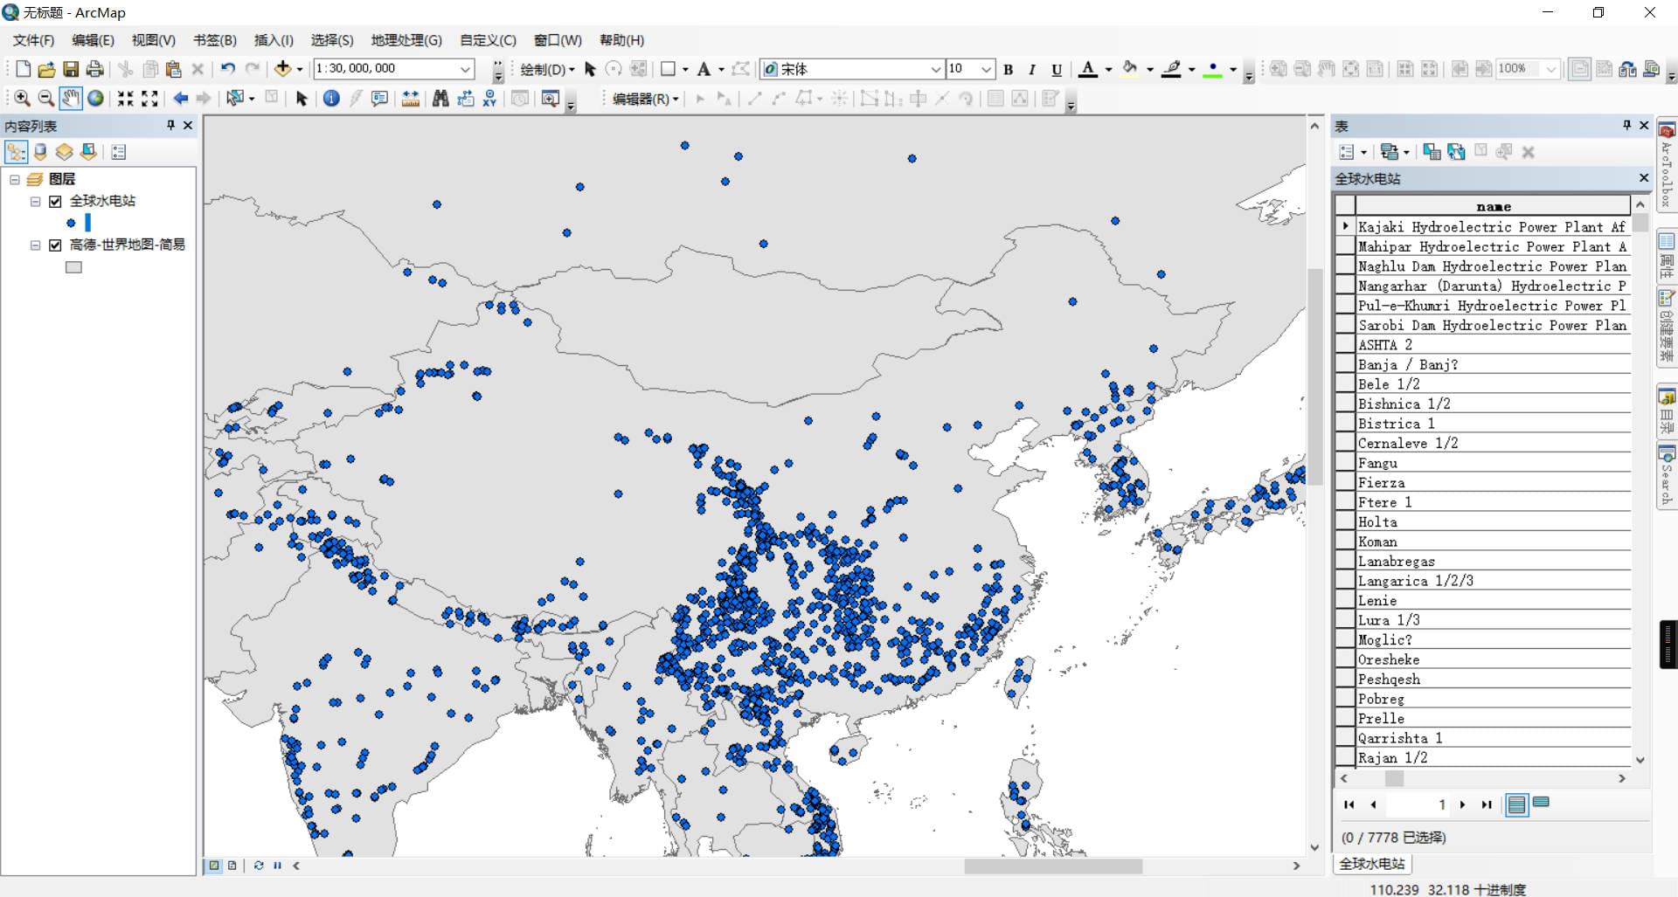Open the Go To XY tool
Image resolution: width=1678 pixels, height=897 pixels.
click(x=489, y=99)
